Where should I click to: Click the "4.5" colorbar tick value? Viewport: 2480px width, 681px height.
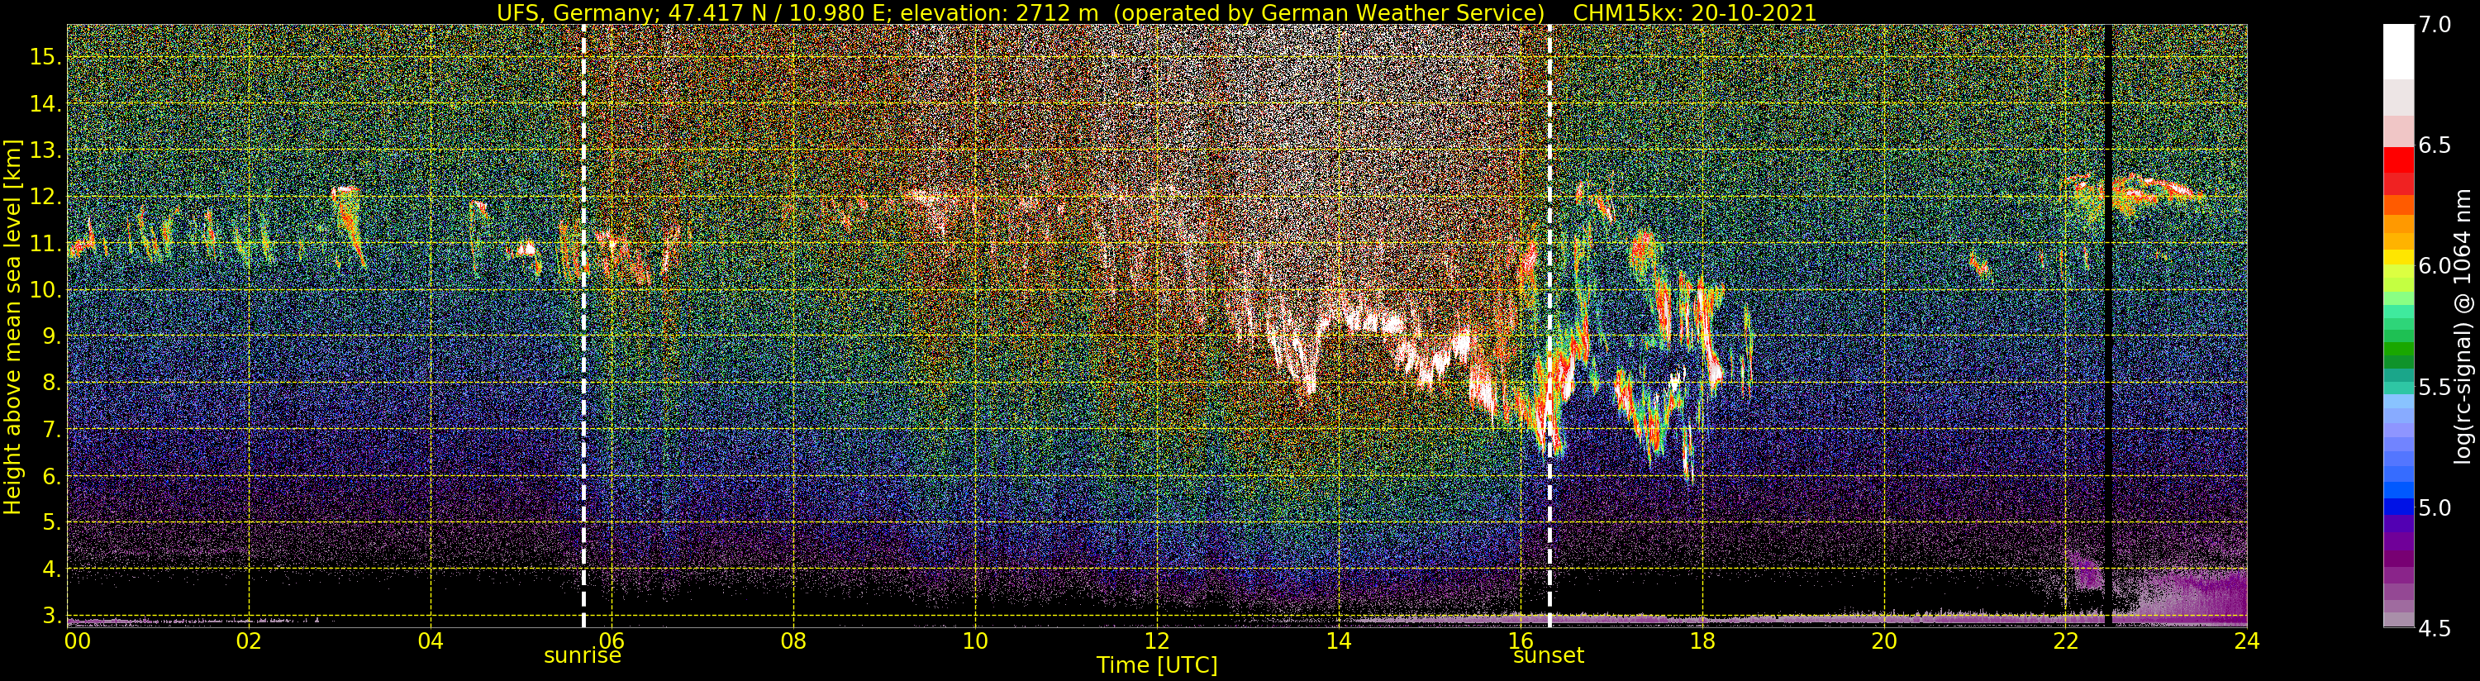[x=2434, y=628]
